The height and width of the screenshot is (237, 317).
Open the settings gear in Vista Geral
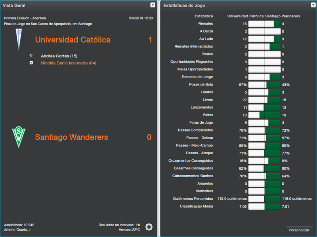149,227
